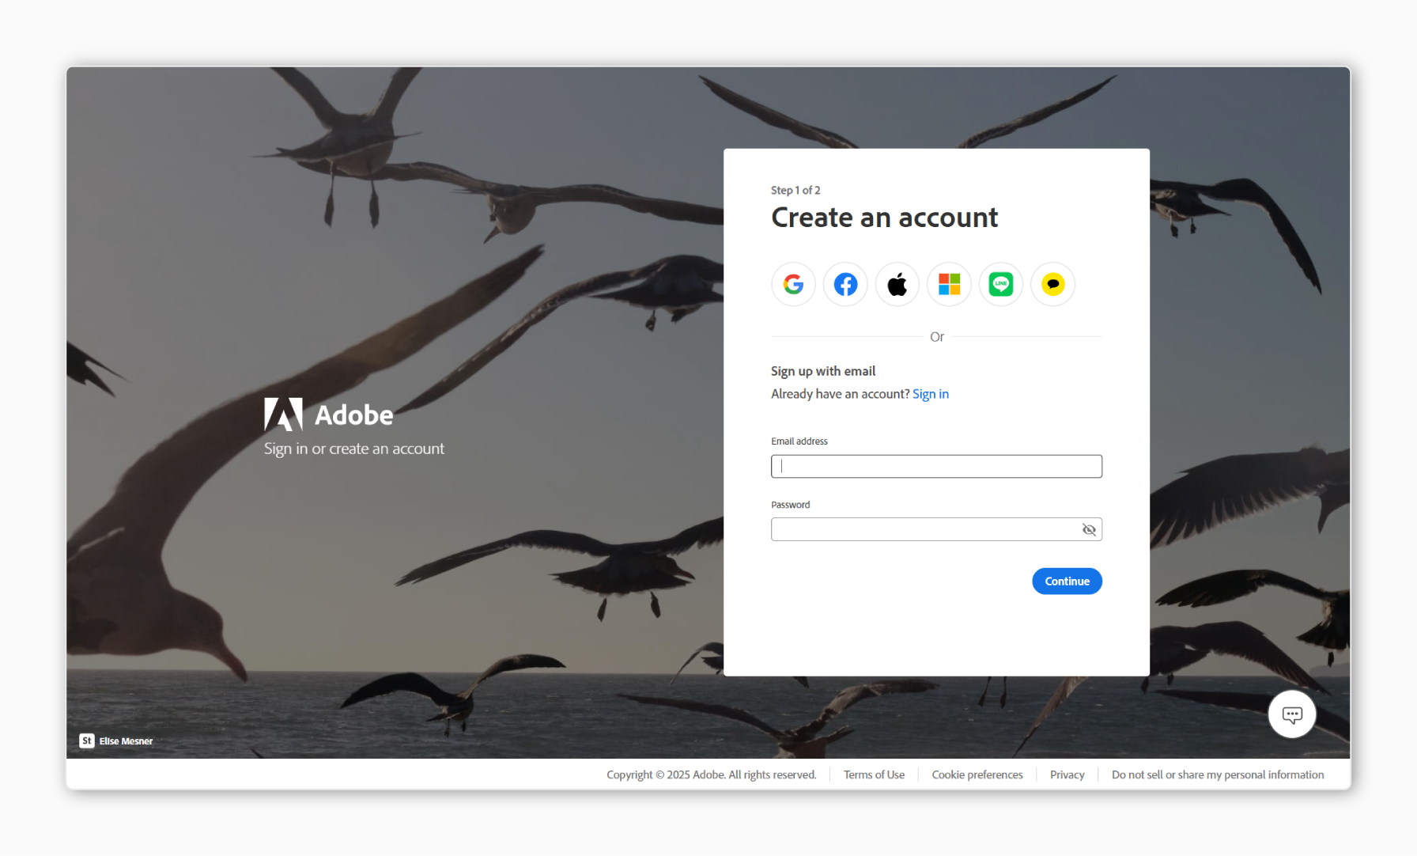Screen dimensions: 1417x856
Task: Click 'Sign up with email' text
Action: pos(823,371)
